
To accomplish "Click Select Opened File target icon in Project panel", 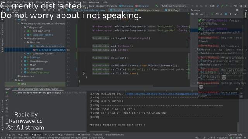I will [45, 10].
